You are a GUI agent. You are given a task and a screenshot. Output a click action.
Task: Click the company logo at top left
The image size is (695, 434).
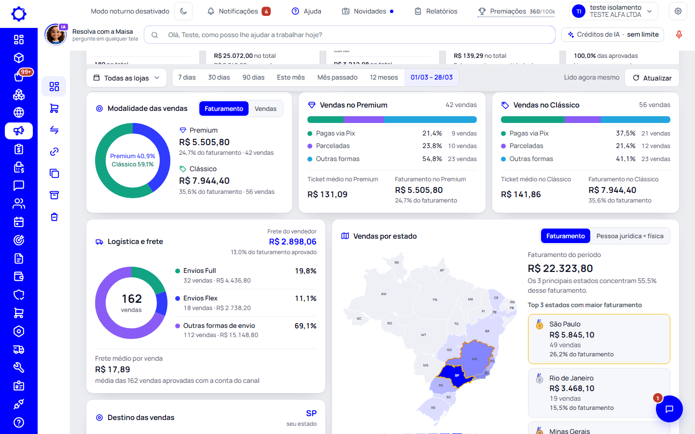[19, 14]
